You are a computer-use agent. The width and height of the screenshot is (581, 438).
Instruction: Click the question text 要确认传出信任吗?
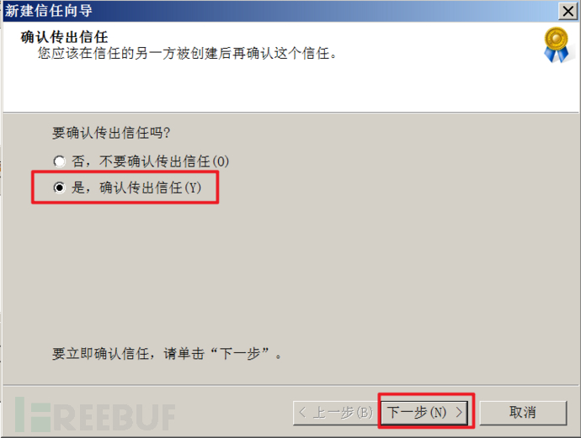click(111, 133)
